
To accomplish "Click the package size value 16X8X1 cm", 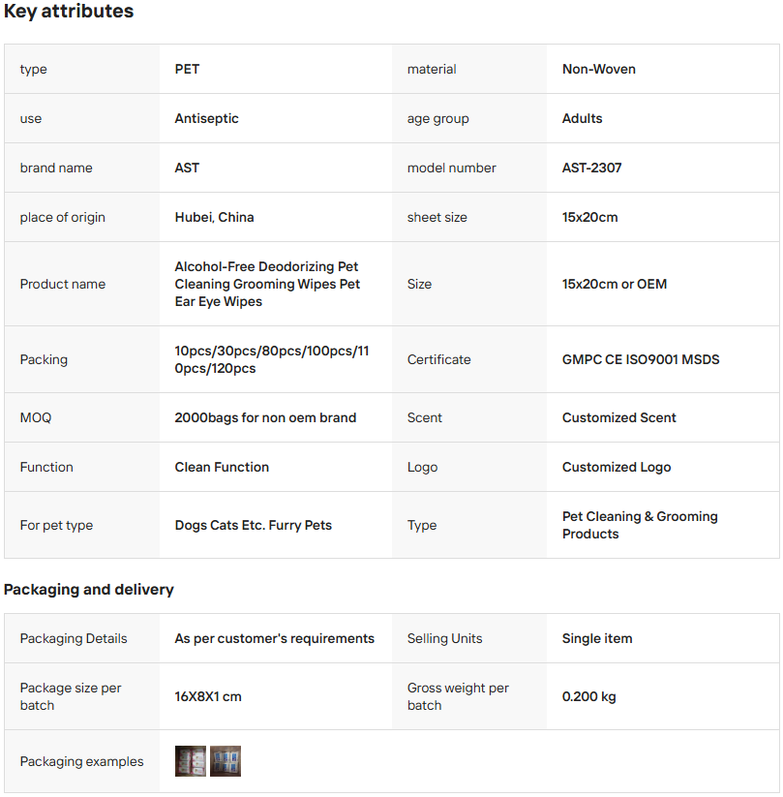I will (208, 696).
